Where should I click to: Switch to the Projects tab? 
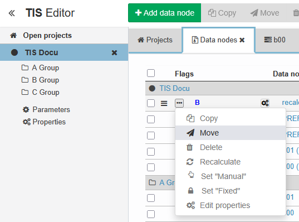(155, 40)
